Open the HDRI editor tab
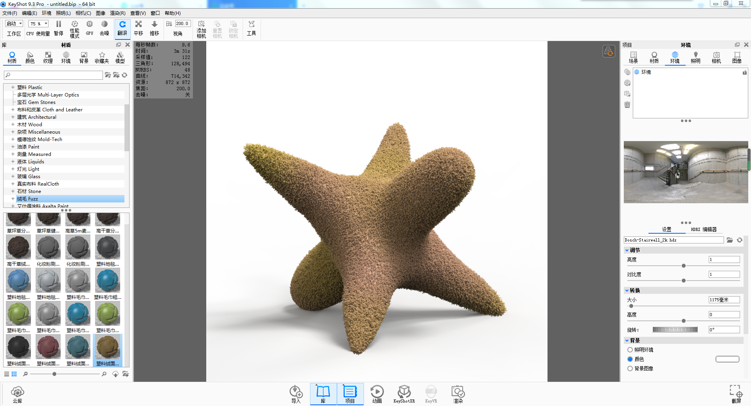 coord(704,229)
